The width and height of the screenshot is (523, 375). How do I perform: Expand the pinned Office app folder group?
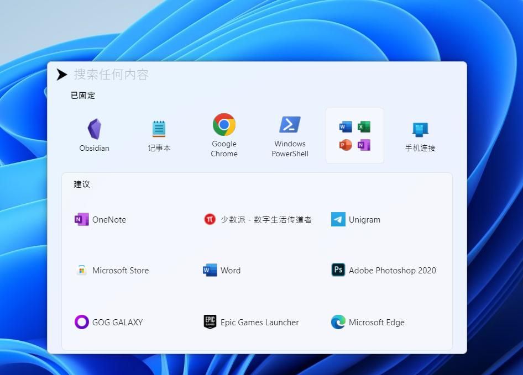pos(354,135)
